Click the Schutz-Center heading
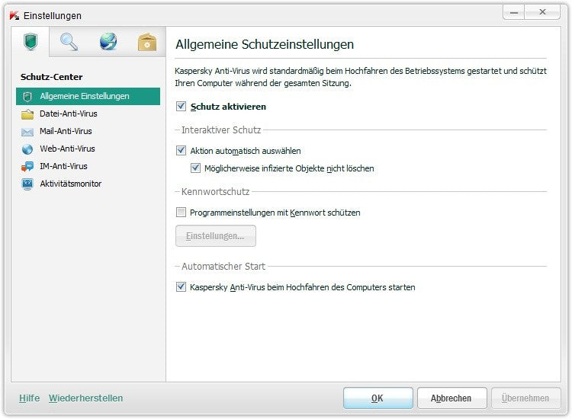 point(51,77)
